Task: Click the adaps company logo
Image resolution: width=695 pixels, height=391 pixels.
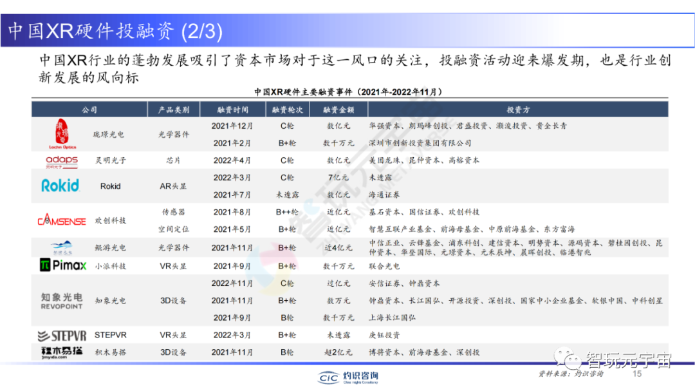Action: 62,162
